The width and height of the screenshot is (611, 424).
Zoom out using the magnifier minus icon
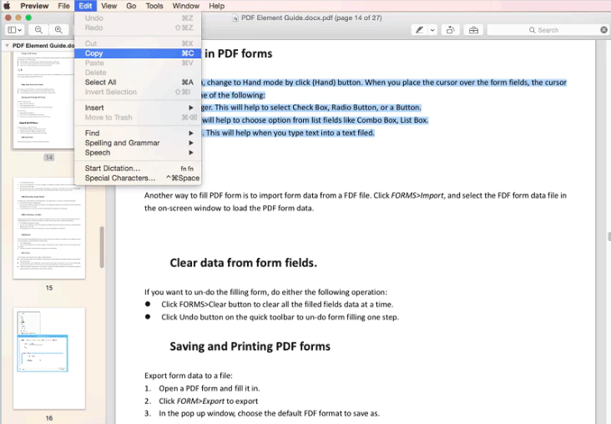38,30
